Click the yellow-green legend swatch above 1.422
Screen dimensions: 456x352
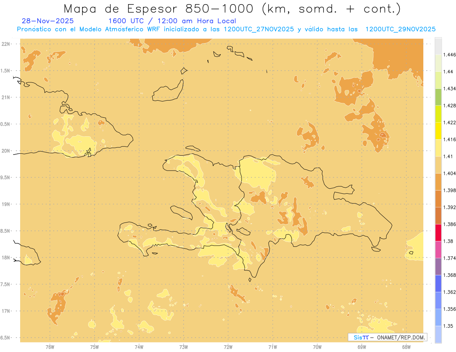[x=438, y=114]
